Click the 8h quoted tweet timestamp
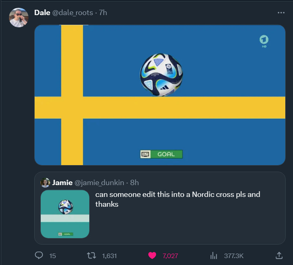This screenshot has width=293, height=265. (x=134, y=183)
